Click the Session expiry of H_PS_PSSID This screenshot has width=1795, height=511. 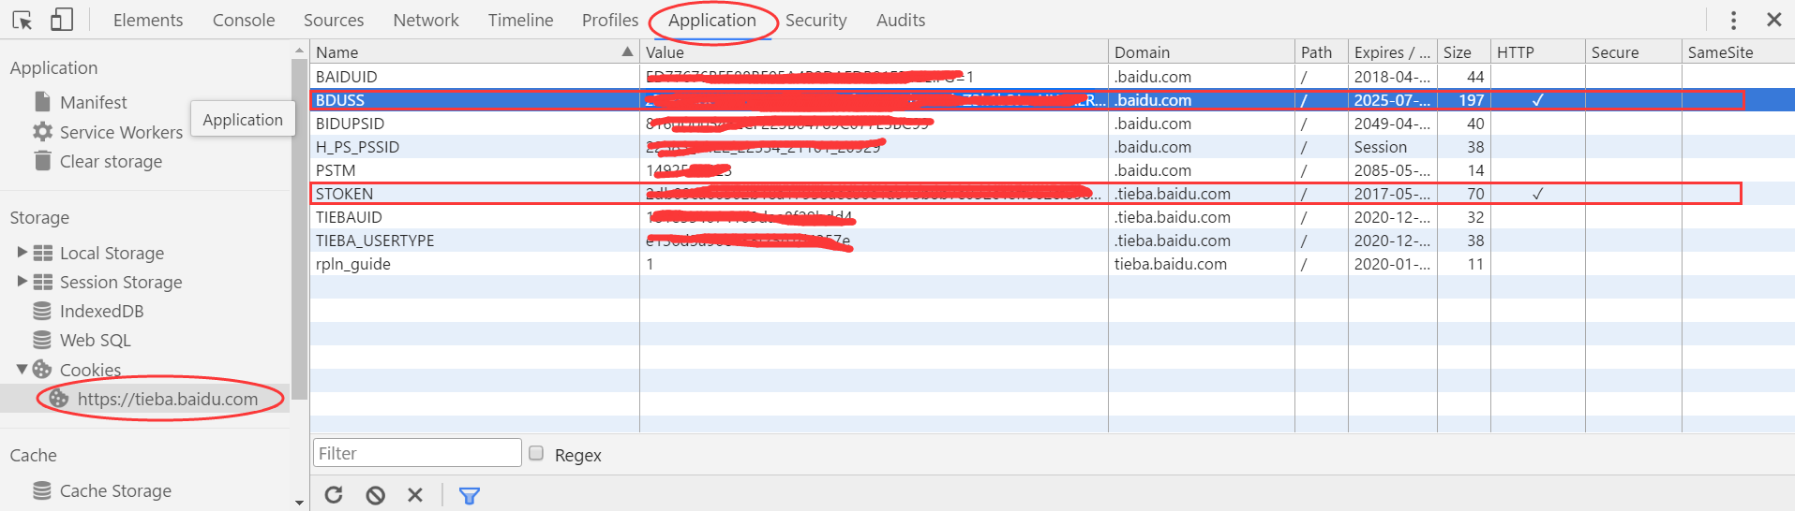pos(1380,147)
